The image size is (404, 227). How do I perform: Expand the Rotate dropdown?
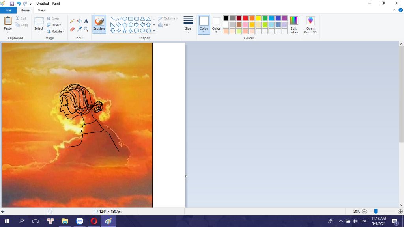[56, 32]
